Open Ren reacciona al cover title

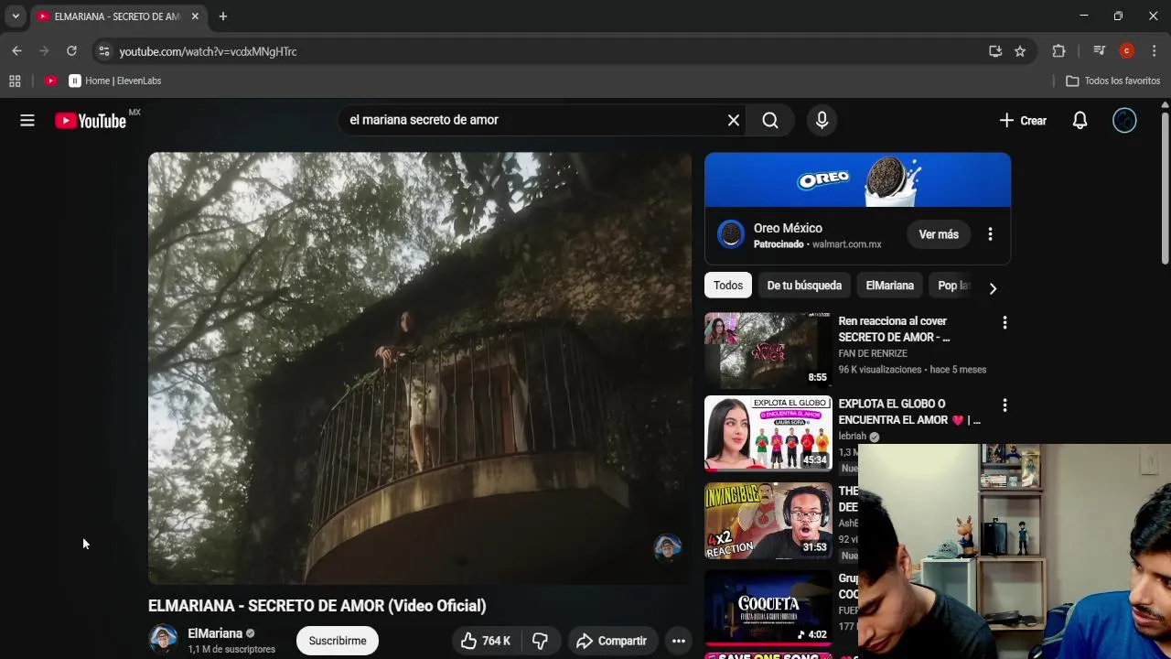coord(894,329)
